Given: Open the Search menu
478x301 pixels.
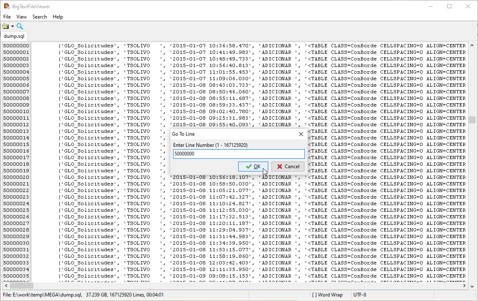Looking at the screenshot, I should tap(39, 17).
